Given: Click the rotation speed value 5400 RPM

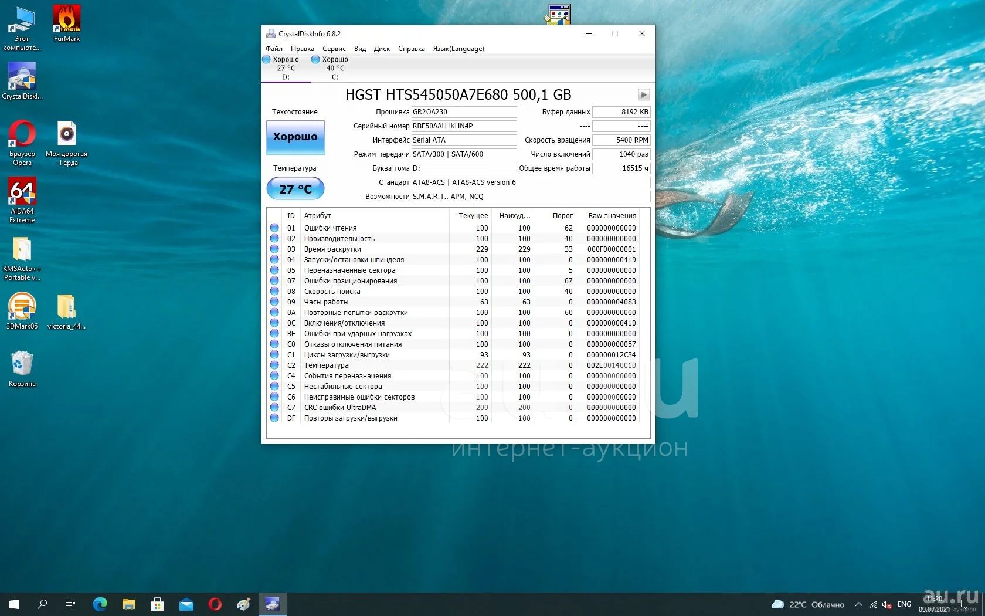Looking at the screenshot, I should [x=621, y=140].
